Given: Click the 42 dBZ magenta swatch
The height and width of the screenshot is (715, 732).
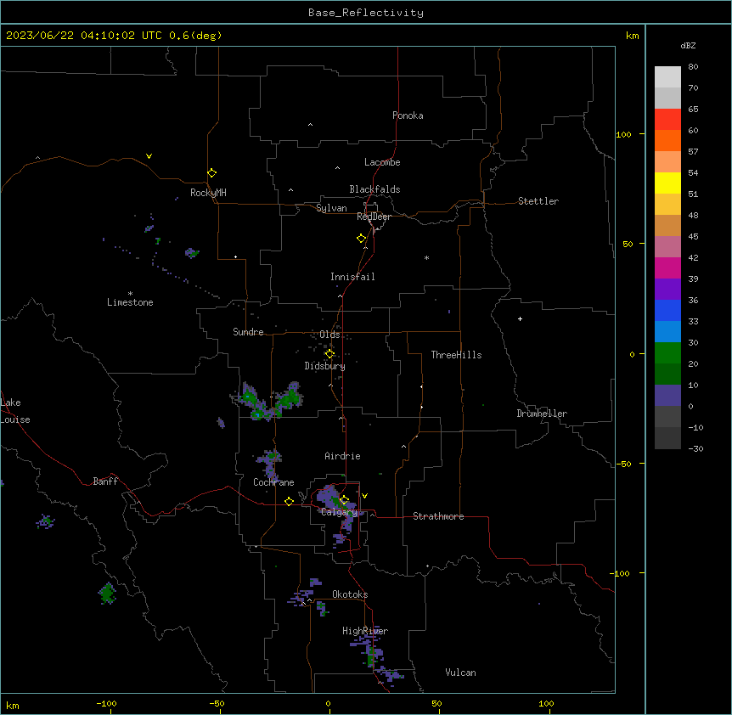Looking at the screenshot, I should [667, 267].
